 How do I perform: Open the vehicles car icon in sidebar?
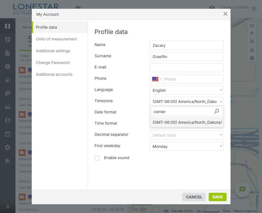(8, 107)
